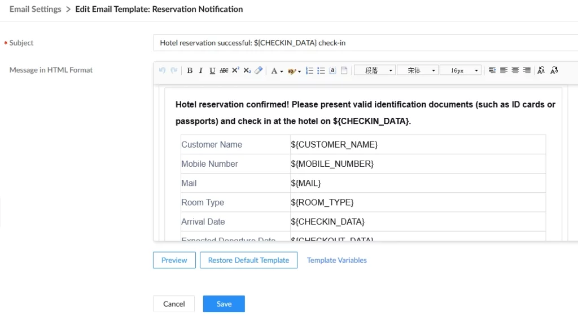
Task: Click the ${CHECKIN_DATA} cell beside Arrival Date
Action: (418, 222)
